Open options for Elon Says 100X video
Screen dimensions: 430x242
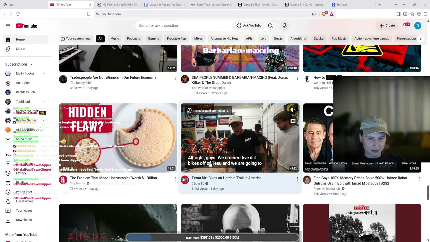click(419, 179)
